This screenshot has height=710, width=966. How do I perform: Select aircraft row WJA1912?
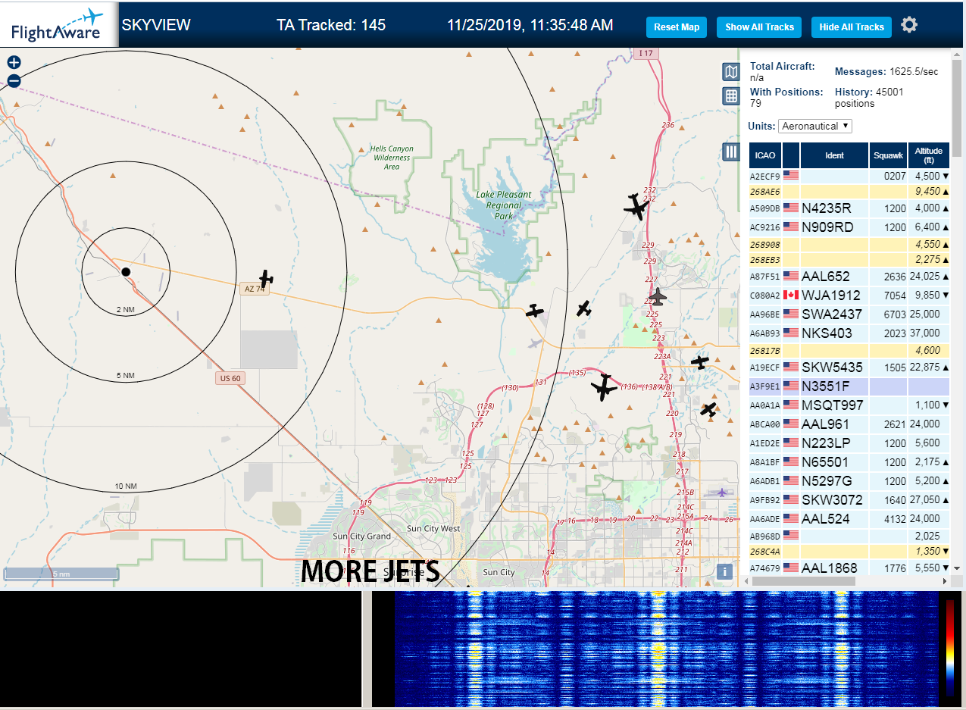click(x=849, y=296)
